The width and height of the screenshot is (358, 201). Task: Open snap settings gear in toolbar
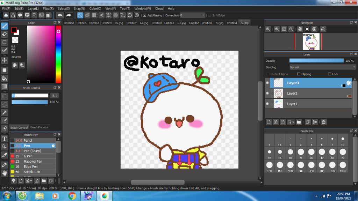coord(137,15)
